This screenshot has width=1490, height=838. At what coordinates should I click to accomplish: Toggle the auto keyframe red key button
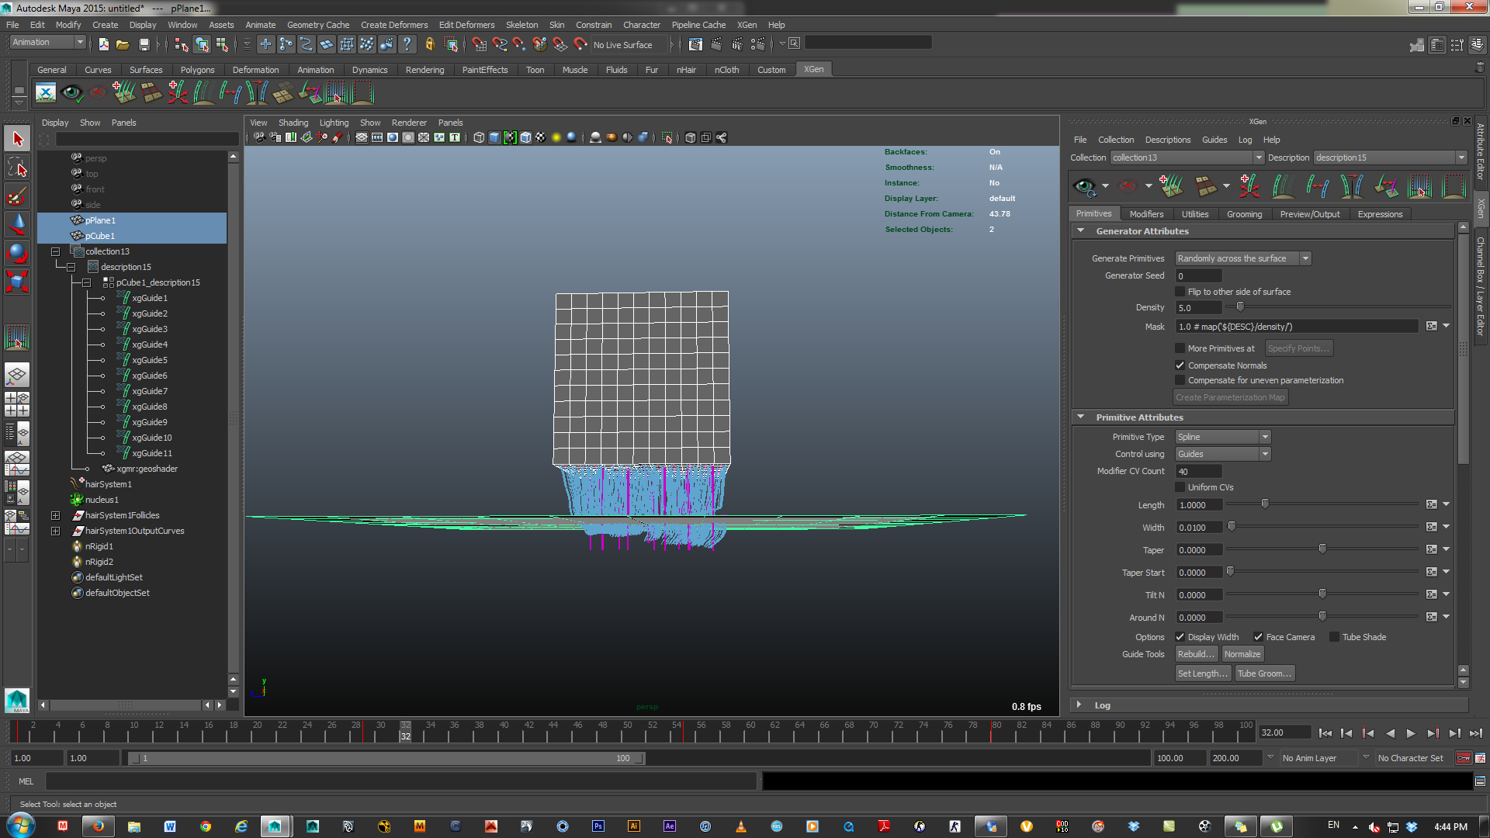pyautogui.click(x=1464, y=758)
